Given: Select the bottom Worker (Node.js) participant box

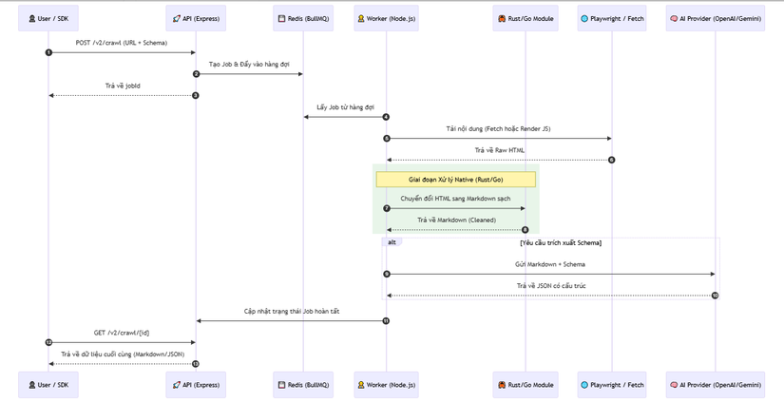Looking at the screenshot, I should click(387, 385).
